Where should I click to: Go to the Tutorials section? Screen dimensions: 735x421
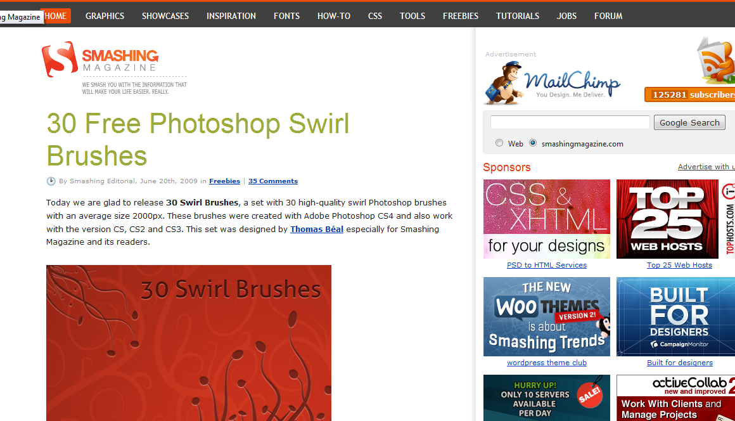pos(518,16)
